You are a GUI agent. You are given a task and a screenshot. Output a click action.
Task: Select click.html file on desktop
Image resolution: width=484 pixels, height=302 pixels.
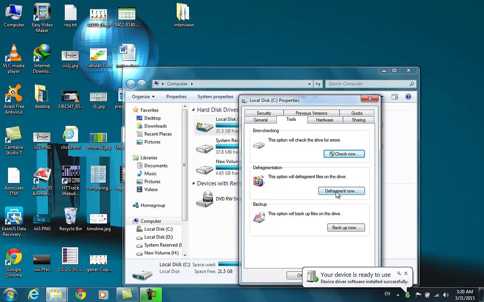[71, 138]
